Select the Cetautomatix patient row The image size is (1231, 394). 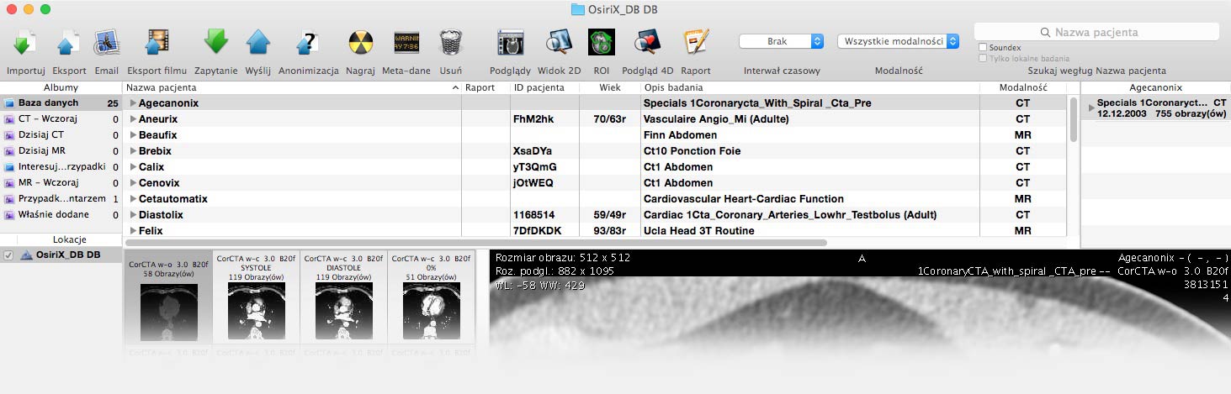tap(595, 199)
